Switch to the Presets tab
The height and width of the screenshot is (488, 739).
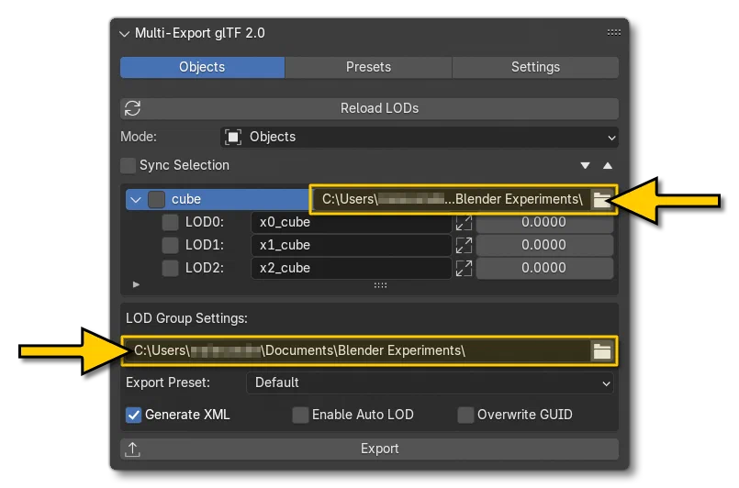(x=368, y=67)
